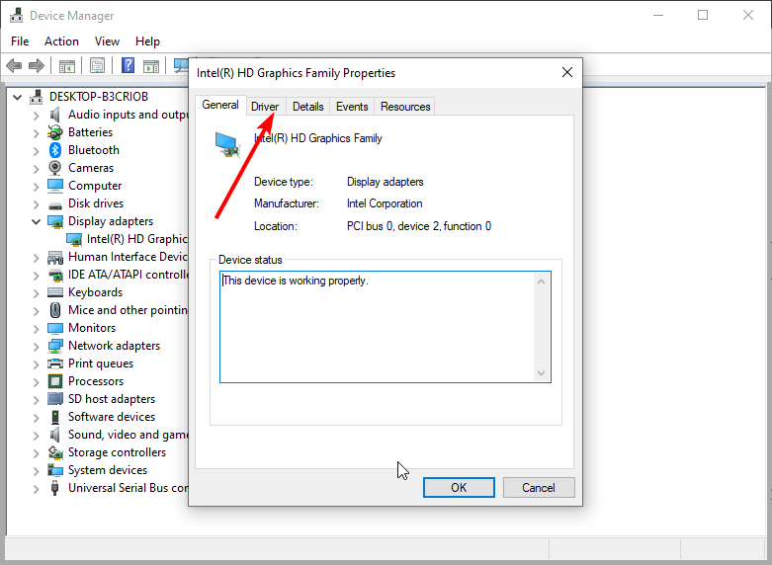Open the File menu
Image resolution: width=772 pixels, height=565 pixels.
(20, 41)
